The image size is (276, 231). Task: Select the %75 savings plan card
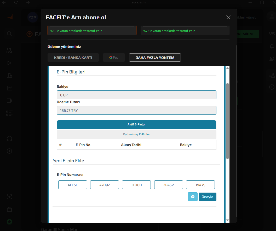(185, 30)
